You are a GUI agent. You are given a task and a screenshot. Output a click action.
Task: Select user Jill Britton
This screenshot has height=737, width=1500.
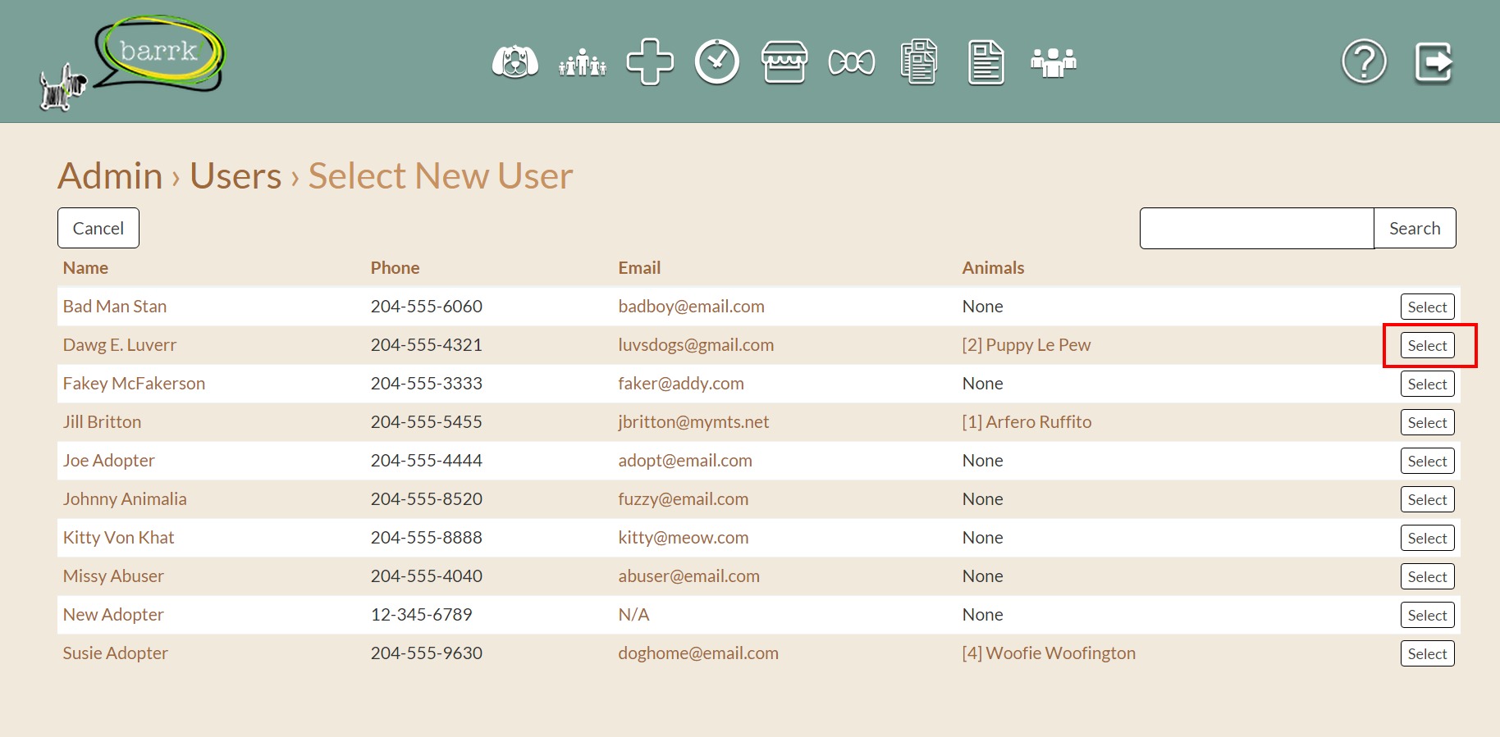point(1428,422)
